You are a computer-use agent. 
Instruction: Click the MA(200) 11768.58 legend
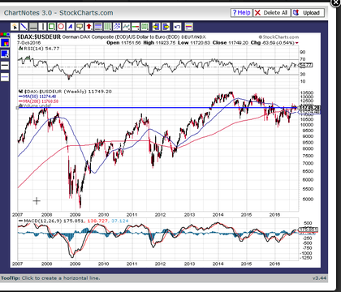point(38,101)
